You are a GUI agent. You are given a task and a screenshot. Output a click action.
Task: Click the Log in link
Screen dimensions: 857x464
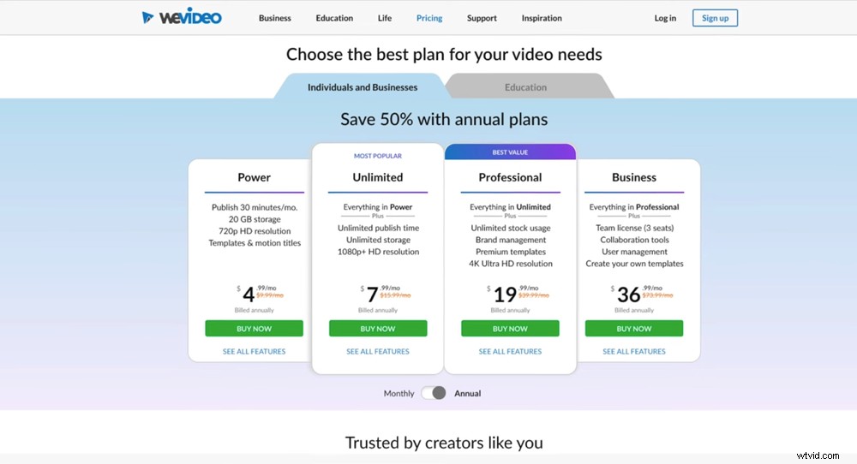click(665, 18)
